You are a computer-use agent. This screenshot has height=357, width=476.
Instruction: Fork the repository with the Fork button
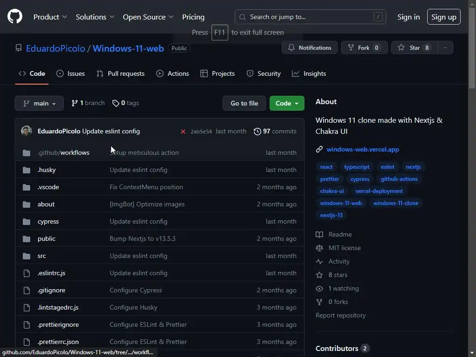(x=364, y=48)
